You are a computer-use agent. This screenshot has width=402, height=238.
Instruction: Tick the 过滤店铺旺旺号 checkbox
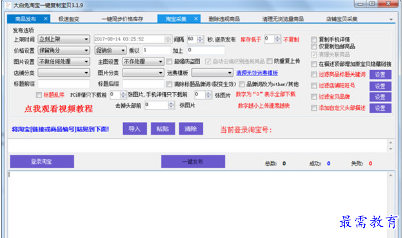314,85
